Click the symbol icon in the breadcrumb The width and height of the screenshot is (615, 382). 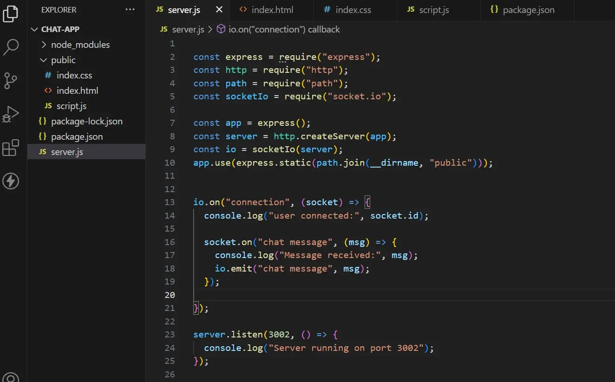[221, 29]
